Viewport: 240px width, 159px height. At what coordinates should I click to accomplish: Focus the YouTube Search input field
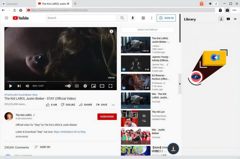[82, 18]
